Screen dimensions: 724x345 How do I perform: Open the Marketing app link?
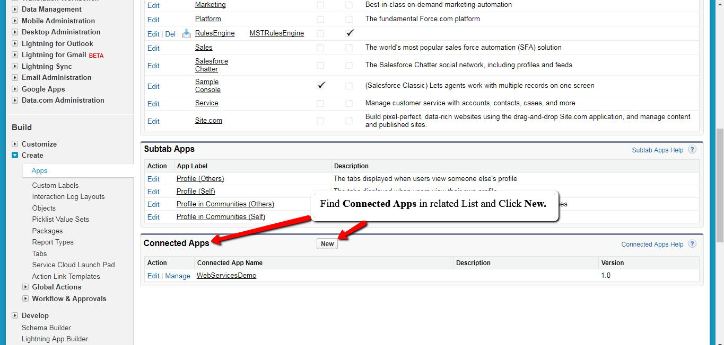click(x=210, y=5)
